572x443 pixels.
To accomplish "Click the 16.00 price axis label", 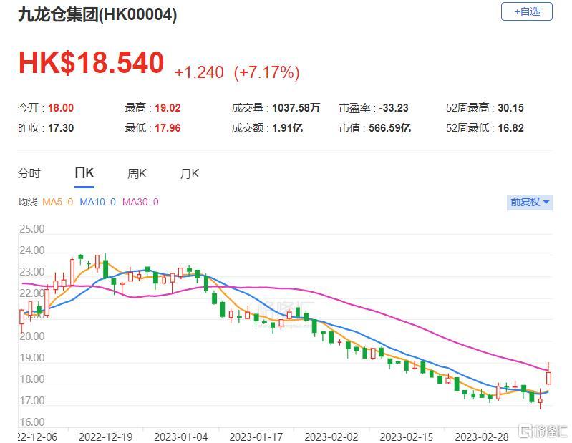I will (x=32, y=422).
